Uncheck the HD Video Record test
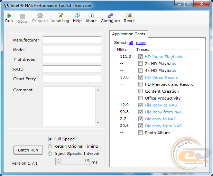The height and width of the screenshot is (176, 213). [140, 77]
